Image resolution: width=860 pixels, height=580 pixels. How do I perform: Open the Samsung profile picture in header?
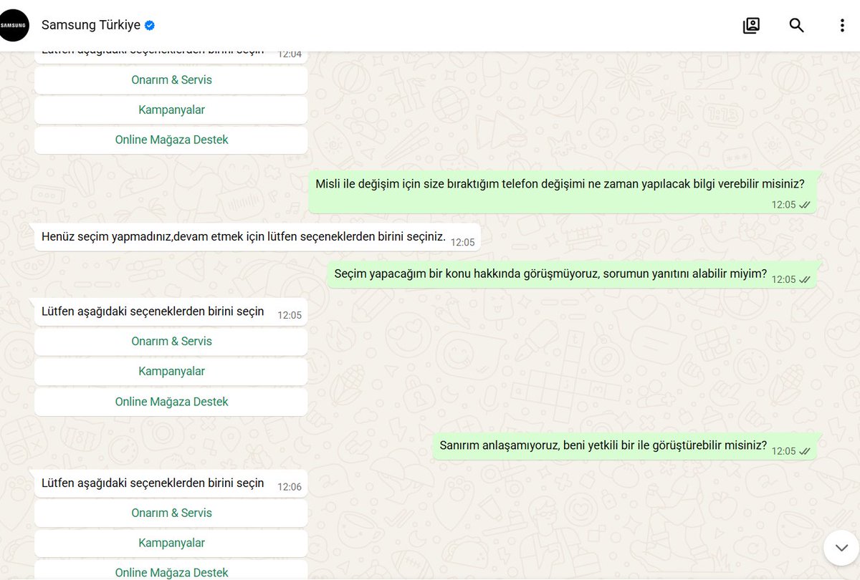tap(14, 26)
